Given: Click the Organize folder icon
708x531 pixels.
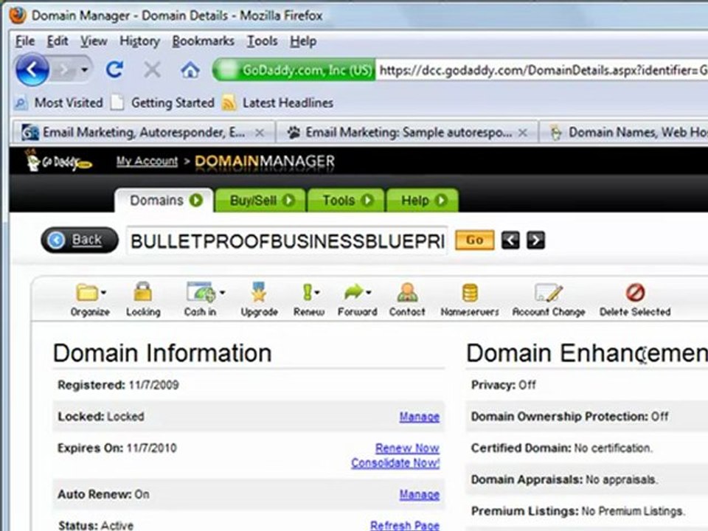Looking at the screenshot, I should [x=87, y=293].
